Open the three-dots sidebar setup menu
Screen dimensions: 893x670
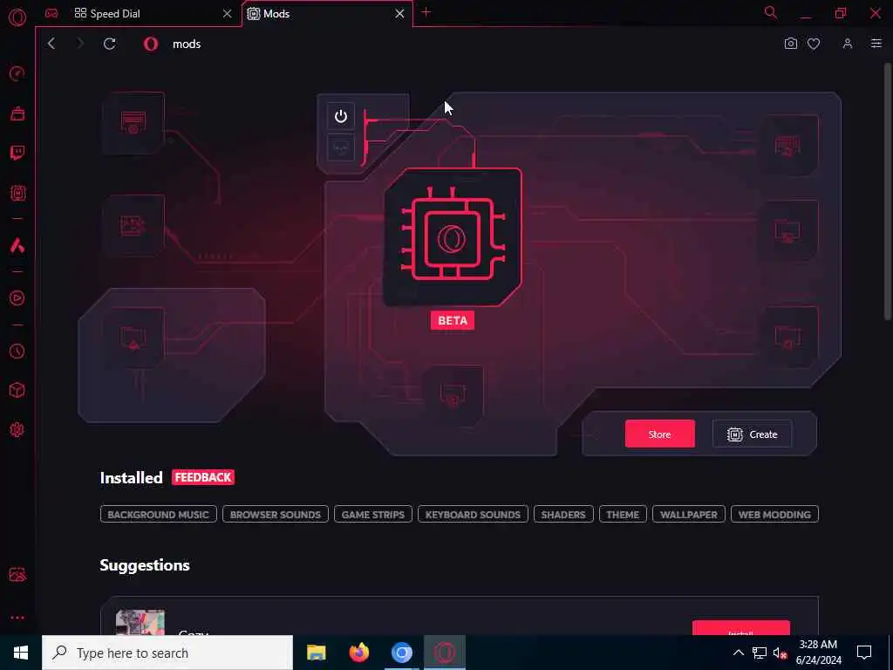coord(17,618)
